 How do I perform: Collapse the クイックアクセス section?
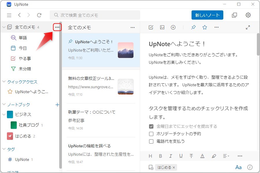coord(4,81)
